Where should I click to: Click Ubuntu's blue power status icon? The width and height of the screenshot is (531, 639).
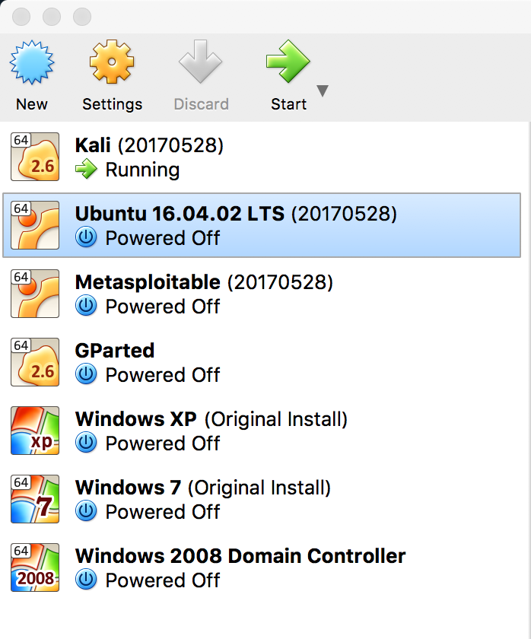[86, 237]
